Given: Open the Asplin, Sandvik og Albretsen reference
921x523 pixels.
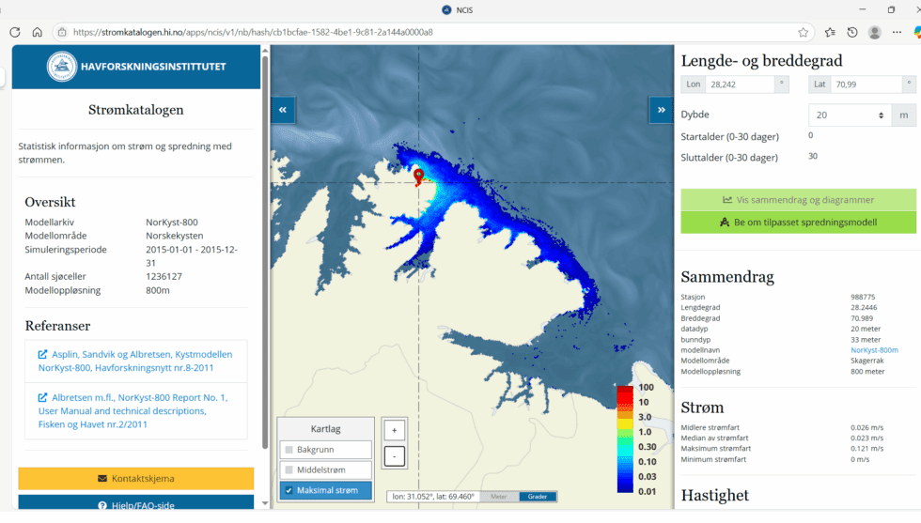Looking at the screenshot, I should click(x=134, y=361).
